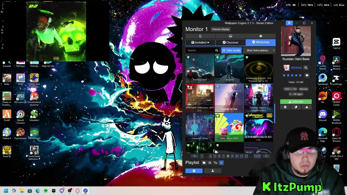Collapse the right sidebar with double-arrow button
Image resolution: width=347 pixels, height=195 pixels.
coord(289,23)
